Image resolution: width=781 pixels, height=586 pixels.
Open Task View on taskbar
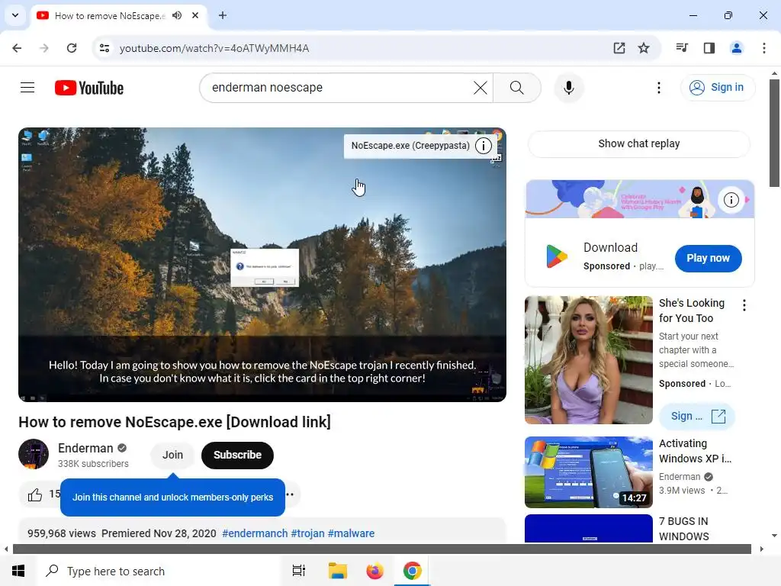tap(299, 571)
